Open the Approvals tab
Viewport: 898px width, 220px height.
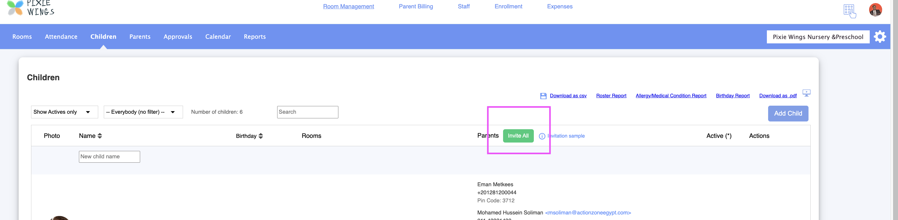pyautogui.click(x=178, y=37)
